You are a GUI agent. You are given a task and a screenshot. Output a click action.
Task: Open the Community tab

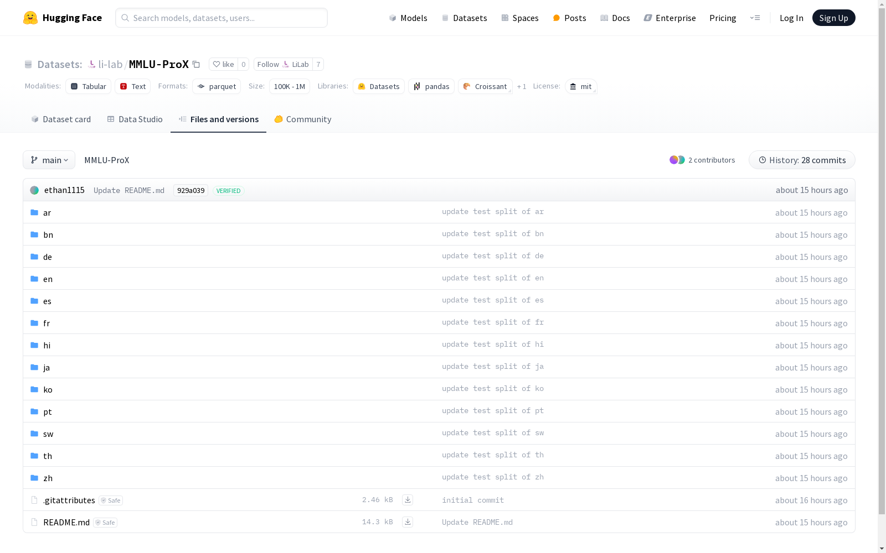pos(302,119)
